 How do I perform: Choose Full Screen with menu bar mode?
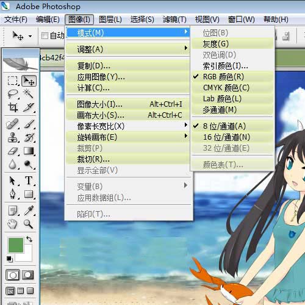[x=21, y=291]
